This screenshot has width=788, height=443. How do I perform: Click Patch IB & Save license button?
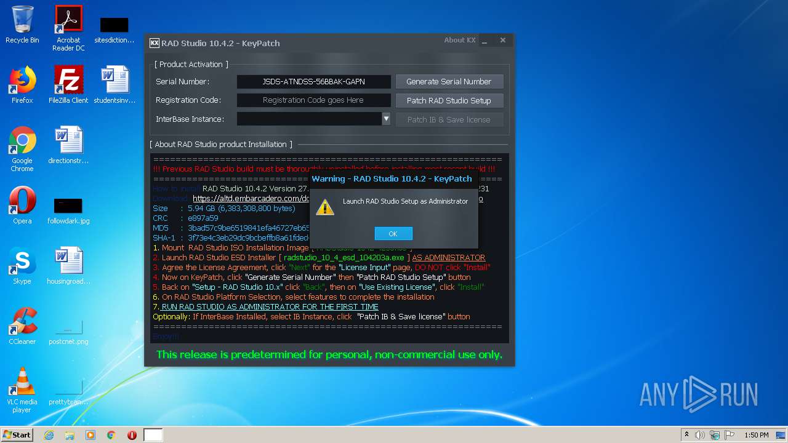[x=449, y=119]
